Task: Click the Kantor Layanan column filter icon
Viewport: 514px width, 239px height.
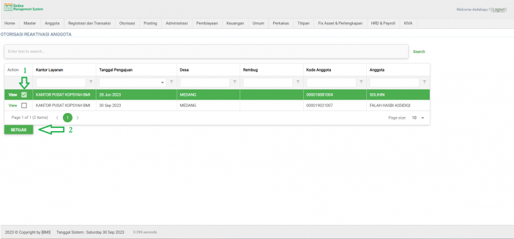Action: click(91, 82)
